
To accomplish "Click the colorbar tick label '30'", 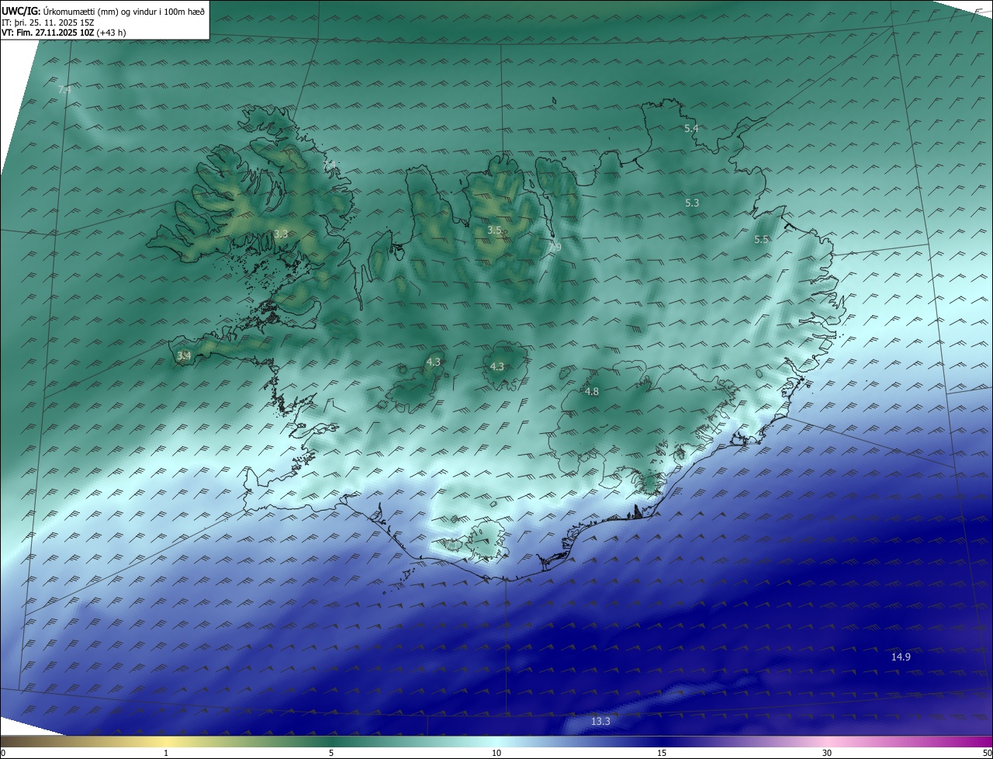I will 827,754.
